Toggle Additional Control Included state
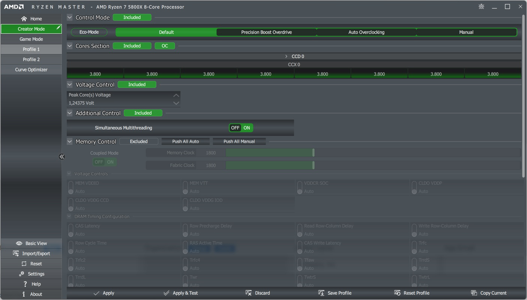This screenshot has width=527, height=300. click(143, 113)
